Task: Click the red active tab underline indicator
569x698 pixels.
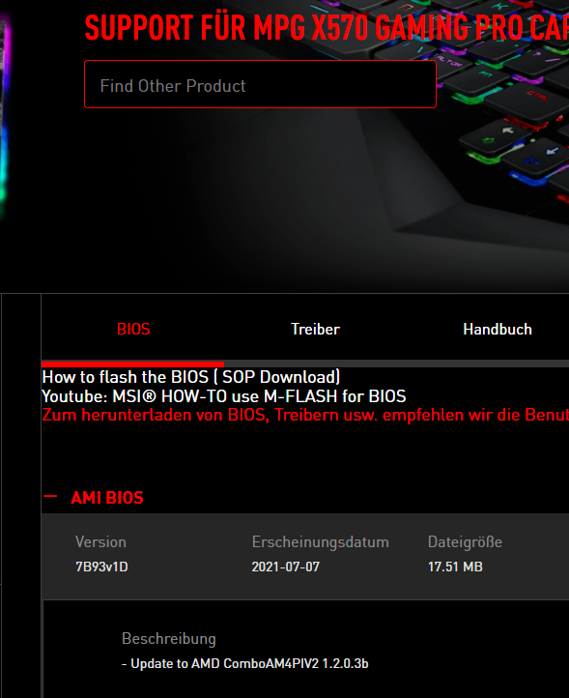Action: pyautogui.click(x=132, y=364)
